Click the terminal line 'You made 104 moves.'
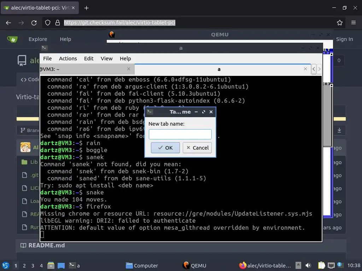This screenshot has height=271, width=362. pos(74,200)
